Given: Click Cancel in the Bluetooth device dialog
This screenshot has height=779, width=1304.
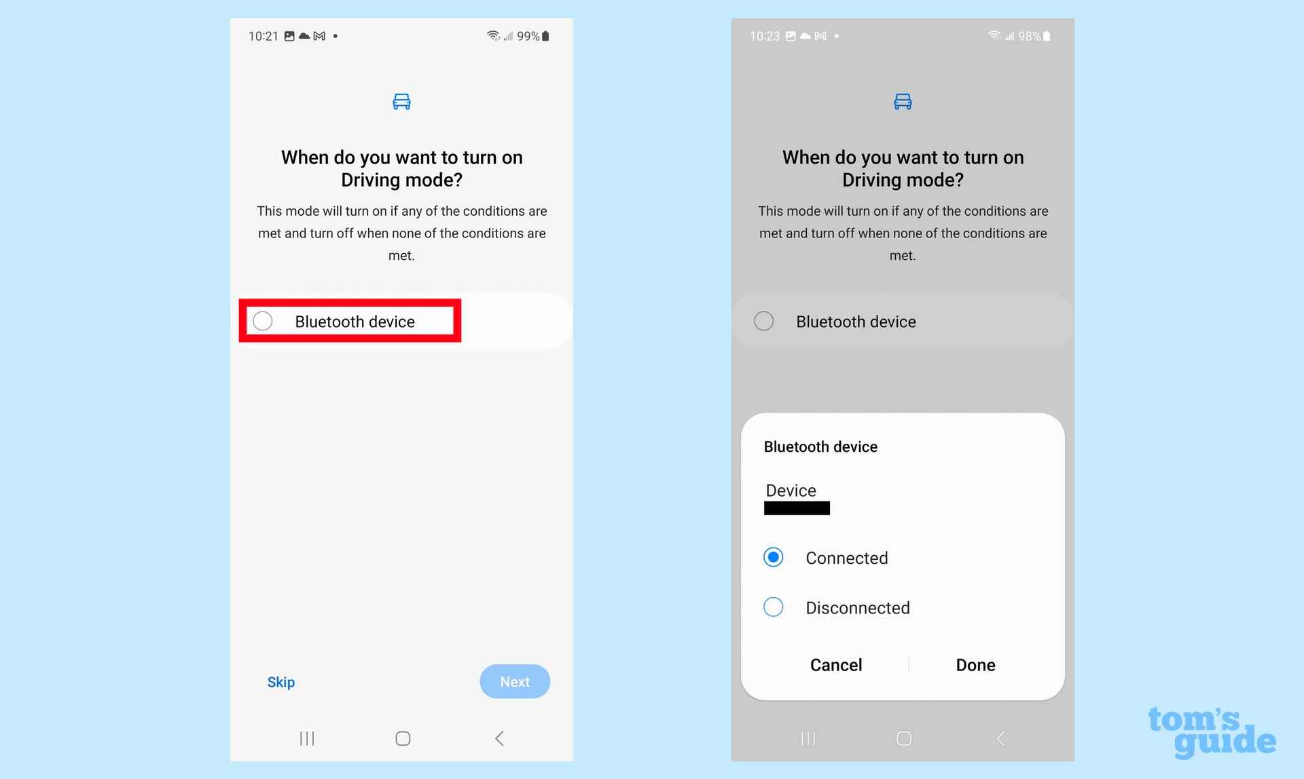Looking at the screenshot, I should tap(835, 665).
